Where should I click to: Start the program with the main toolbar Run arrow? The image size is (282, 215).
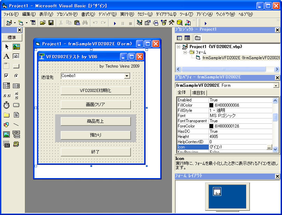tap(115, 23)
